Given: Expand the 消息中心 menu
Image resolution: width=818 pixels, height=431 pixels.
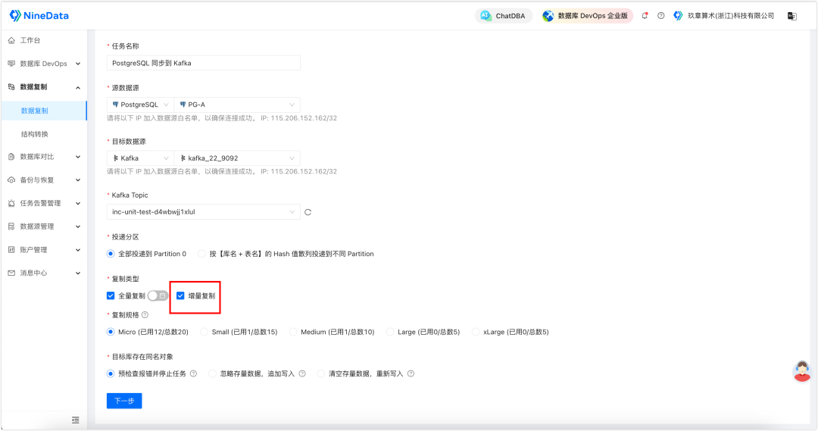Looking at the screenshot, I should (x=44, y=273).
